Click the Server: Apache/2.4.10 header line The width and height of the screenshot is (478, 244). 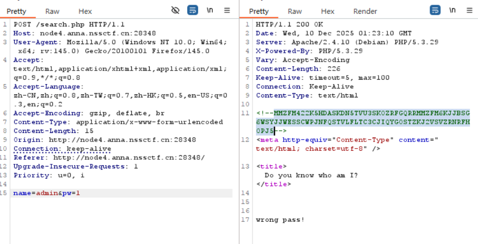point(347,42)
